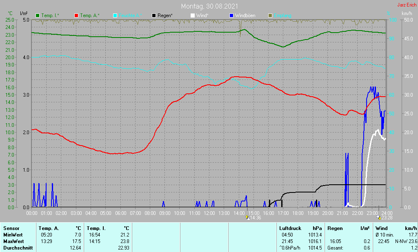418x252 pixels.
Task: Click the pressure minimum value '1013.4'
Action: tap(315, 235)
